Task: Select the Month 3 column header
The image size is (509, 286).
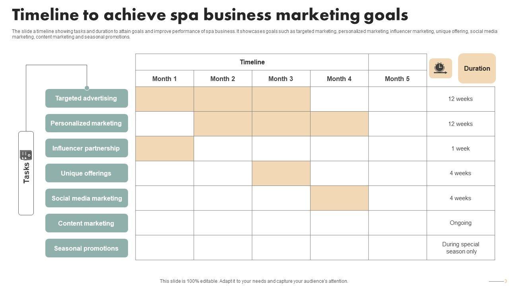Action: (x=281, y=79)
